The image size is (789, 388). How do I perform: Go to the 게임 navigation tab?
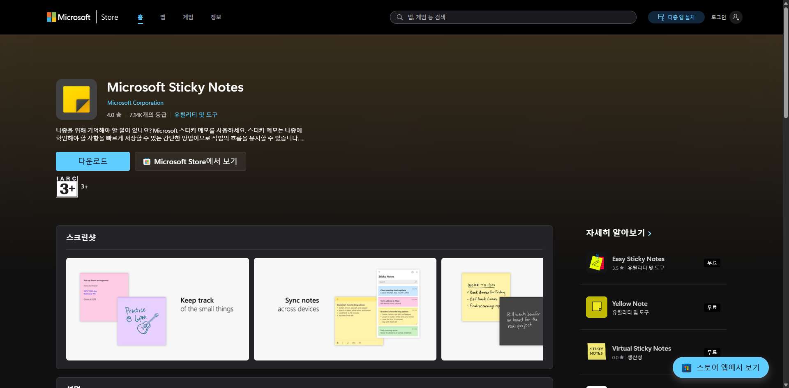188,17
